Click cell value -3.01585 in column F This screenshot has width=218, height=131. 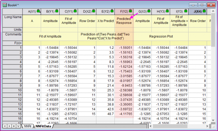point(124,76)
